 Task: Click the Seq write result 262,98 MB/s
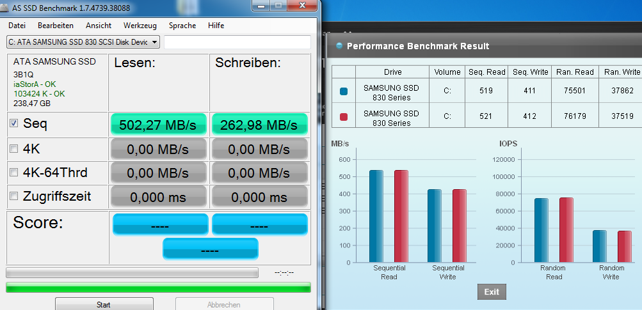click(x=260, y=125)
